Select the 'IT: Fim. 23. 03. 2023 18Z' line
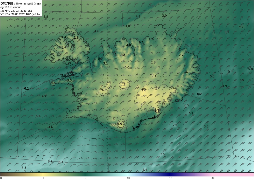This screenshot has width=254, height=180. pos(16,11)
